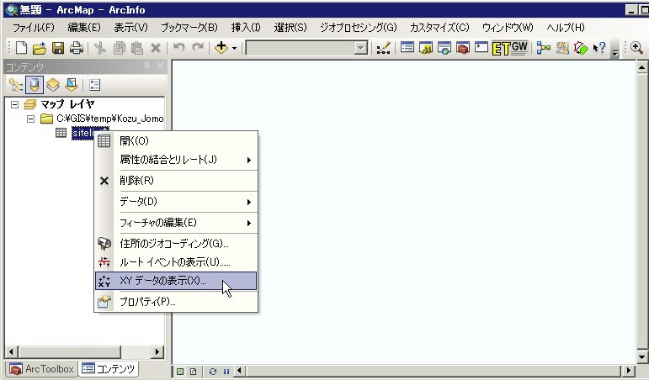This screenshot has height=380, width=649.
Task: Open the ブックマーク(B) menu
Action: click(x=189, y=28)
